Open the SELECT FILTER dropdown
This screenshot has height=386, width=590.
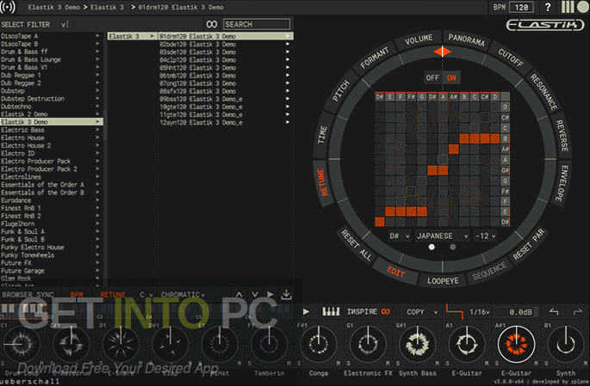pyautogui.click(x=34, y=24)
